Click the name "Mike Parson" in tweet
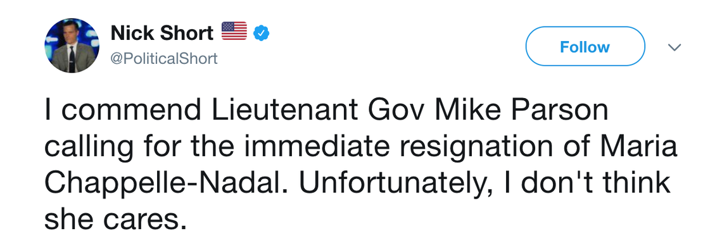 (x=522, y=111)
